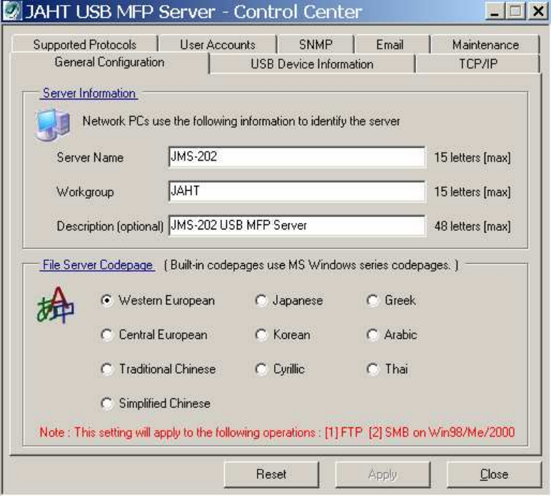Select the Japanese codepage option
This screenshot has width=551, height=496.
pyautogui.click(x=289, y=300)
